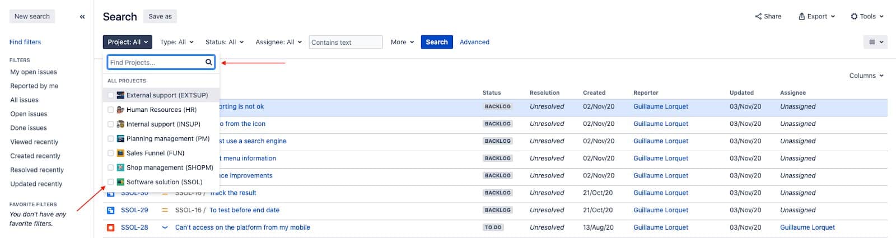Open 'To test before end date' issue summary
Image resolution: width=896 pixels, height=238 pixels.
click(x=244, y=211)
